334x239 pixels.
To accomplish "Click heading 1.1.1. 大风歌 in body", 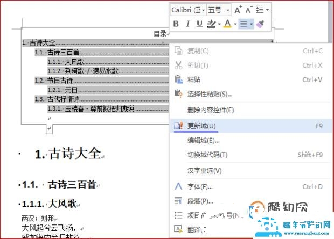I will click(x=50, y=204).
